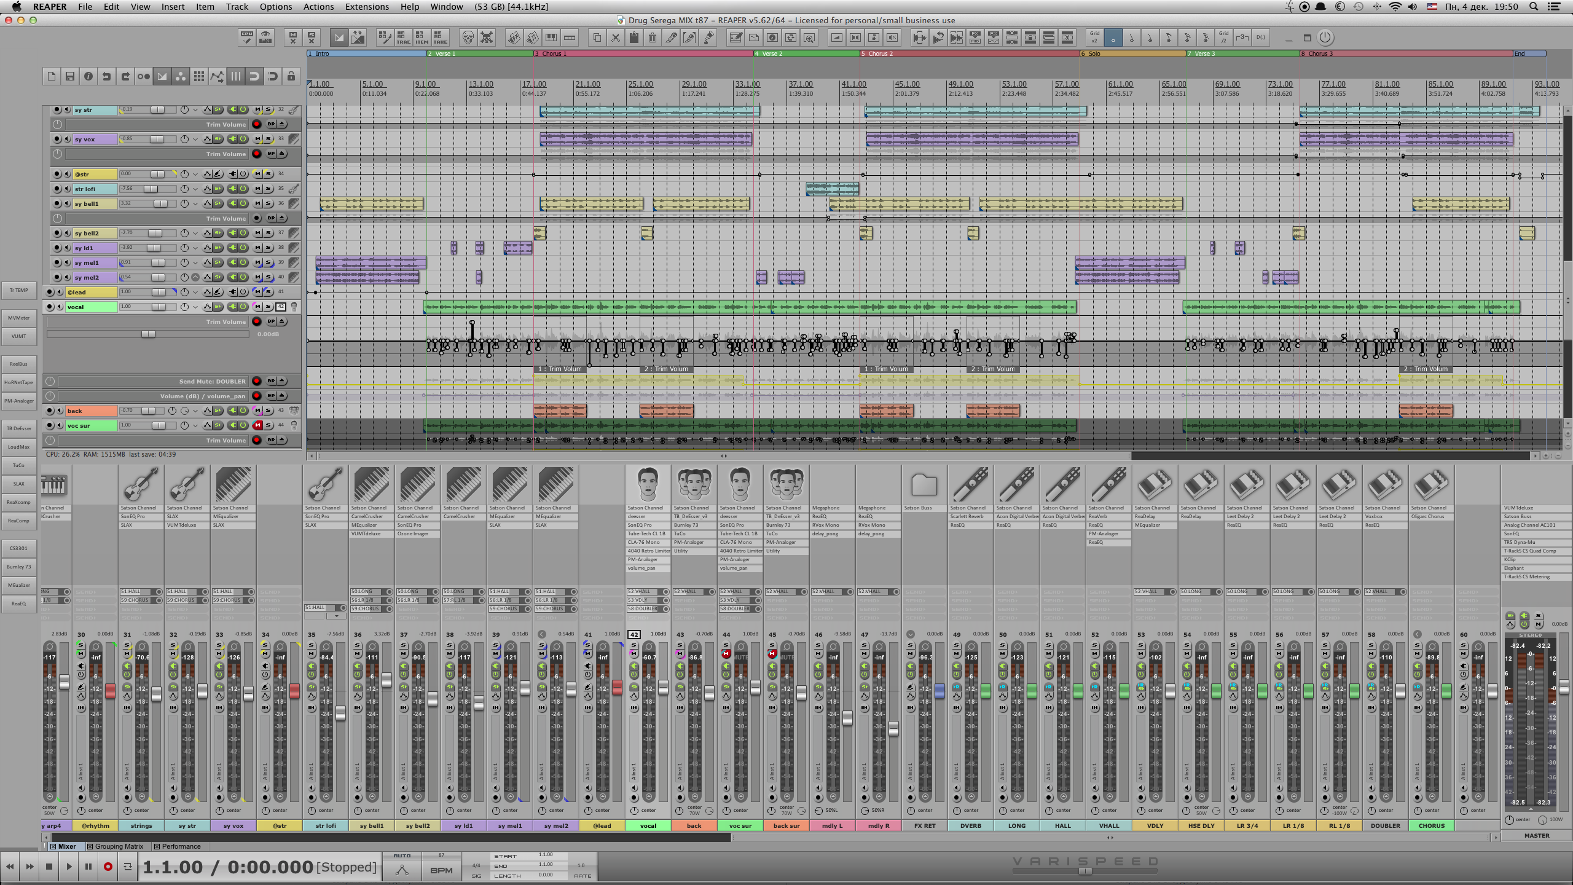Click the Chorus 1 region marker
The width and height of the screenshot is (1573, 885).
553,54
